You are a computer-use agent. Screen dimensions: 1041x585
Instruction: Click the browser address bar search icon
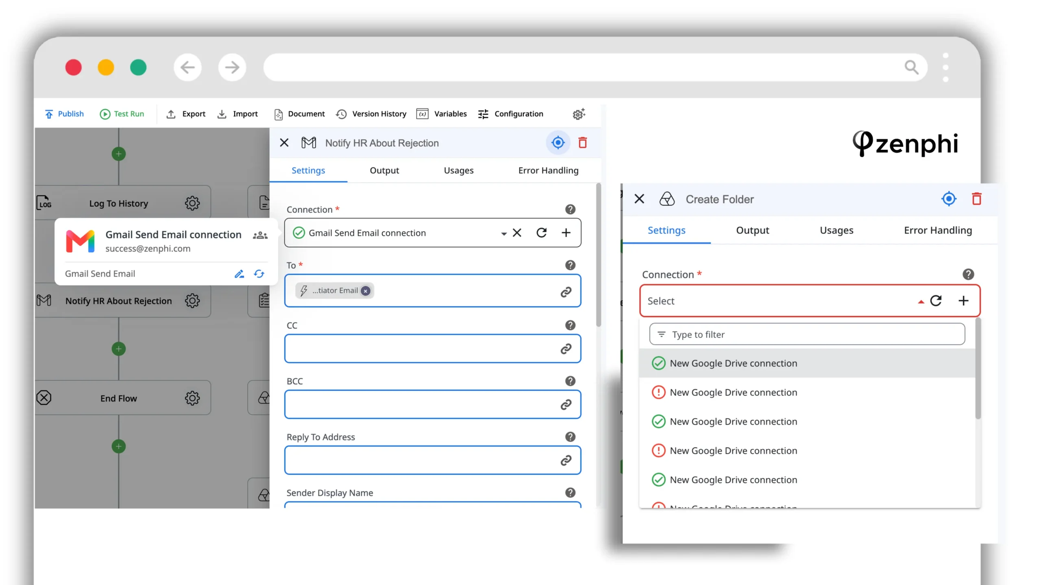pyautogui.click(x=911, y=67)
